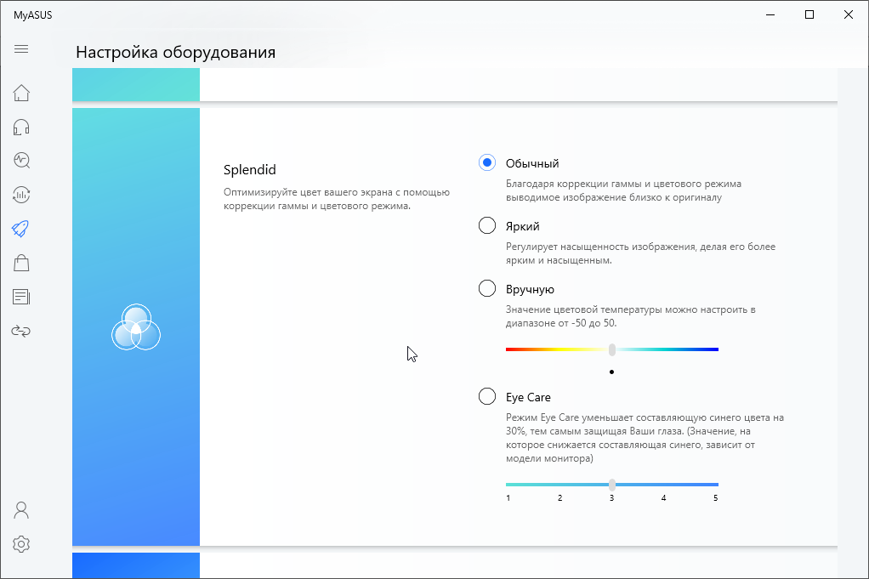Select the Обычный radio button

coord(487,162)
